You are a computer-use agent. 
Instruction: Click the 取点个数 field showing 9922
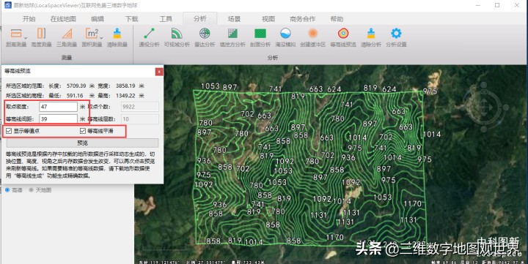coord(140,107)
